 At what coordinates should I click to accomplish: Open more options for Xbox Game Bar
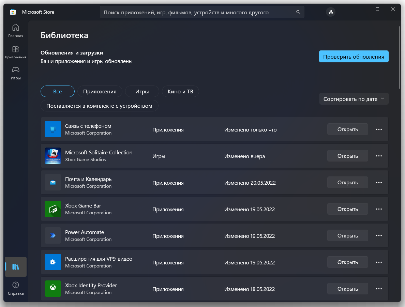[379, 209]
